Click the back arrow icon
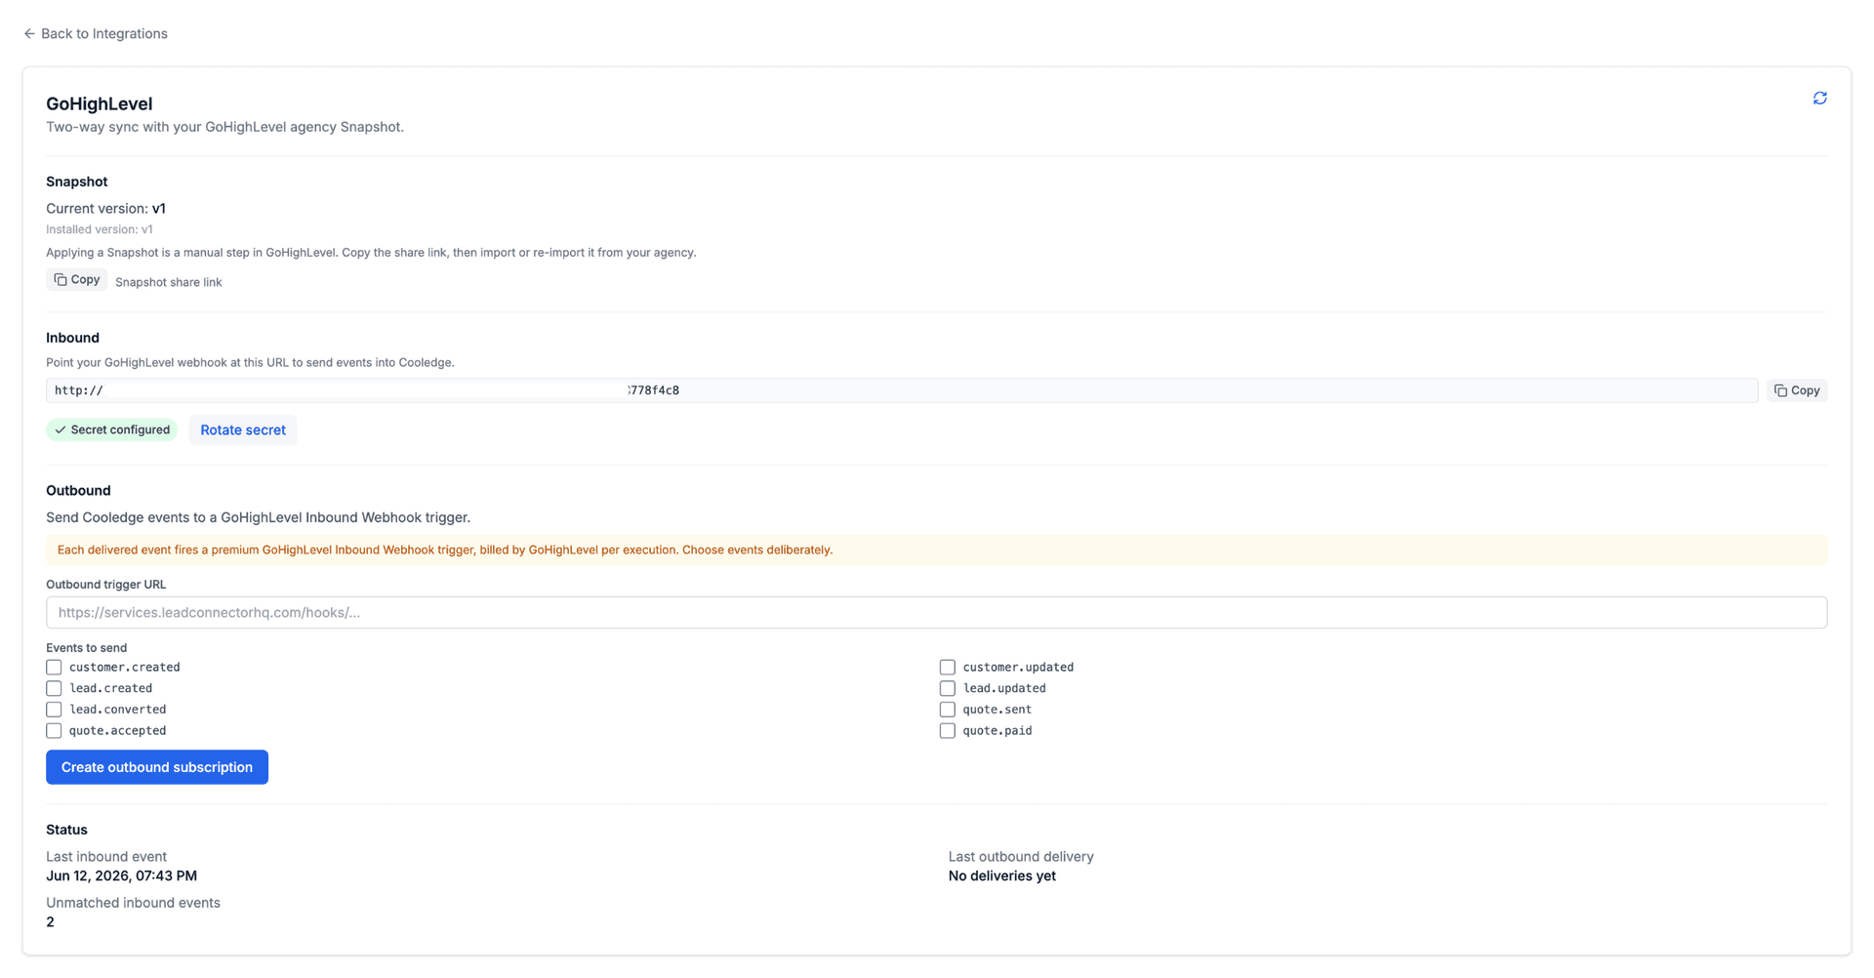Viewport: 1874px width, 978px height. click(29, 33)
